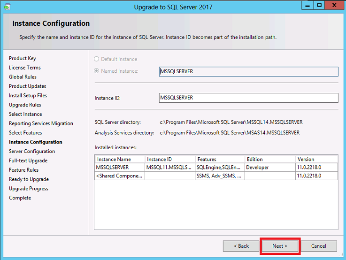Open the Full-text Upgrade step
The width and height of the screenshot is (346, 260).
28,161
